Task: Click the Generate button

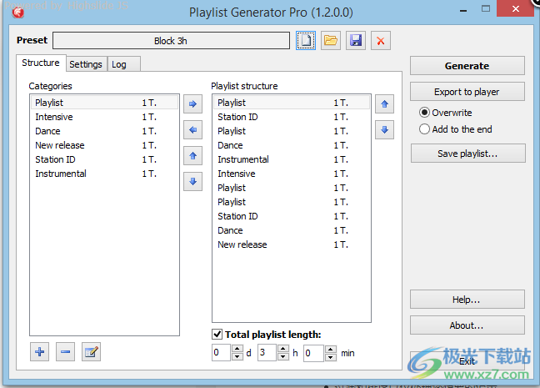Action: [x=467, y=66]
